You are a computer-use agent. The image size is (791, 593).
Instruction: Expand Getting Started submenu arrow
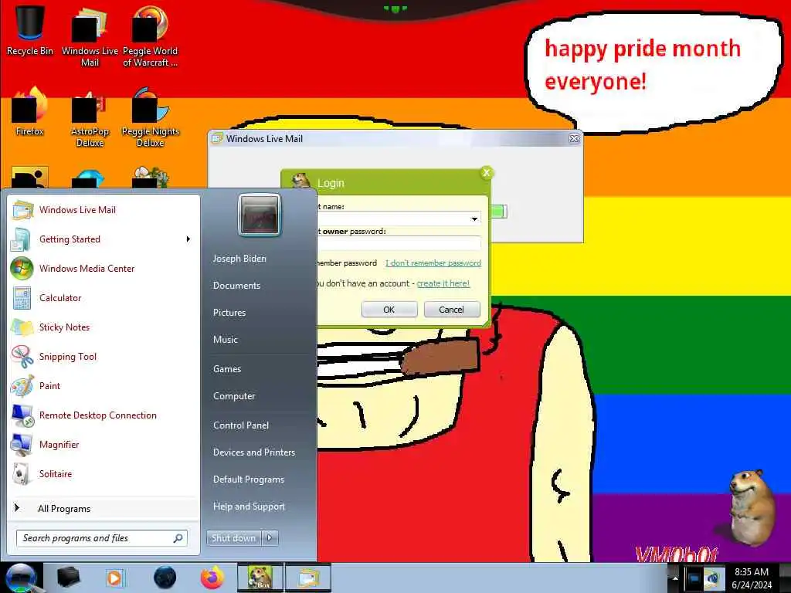click(x=188, y=239)
